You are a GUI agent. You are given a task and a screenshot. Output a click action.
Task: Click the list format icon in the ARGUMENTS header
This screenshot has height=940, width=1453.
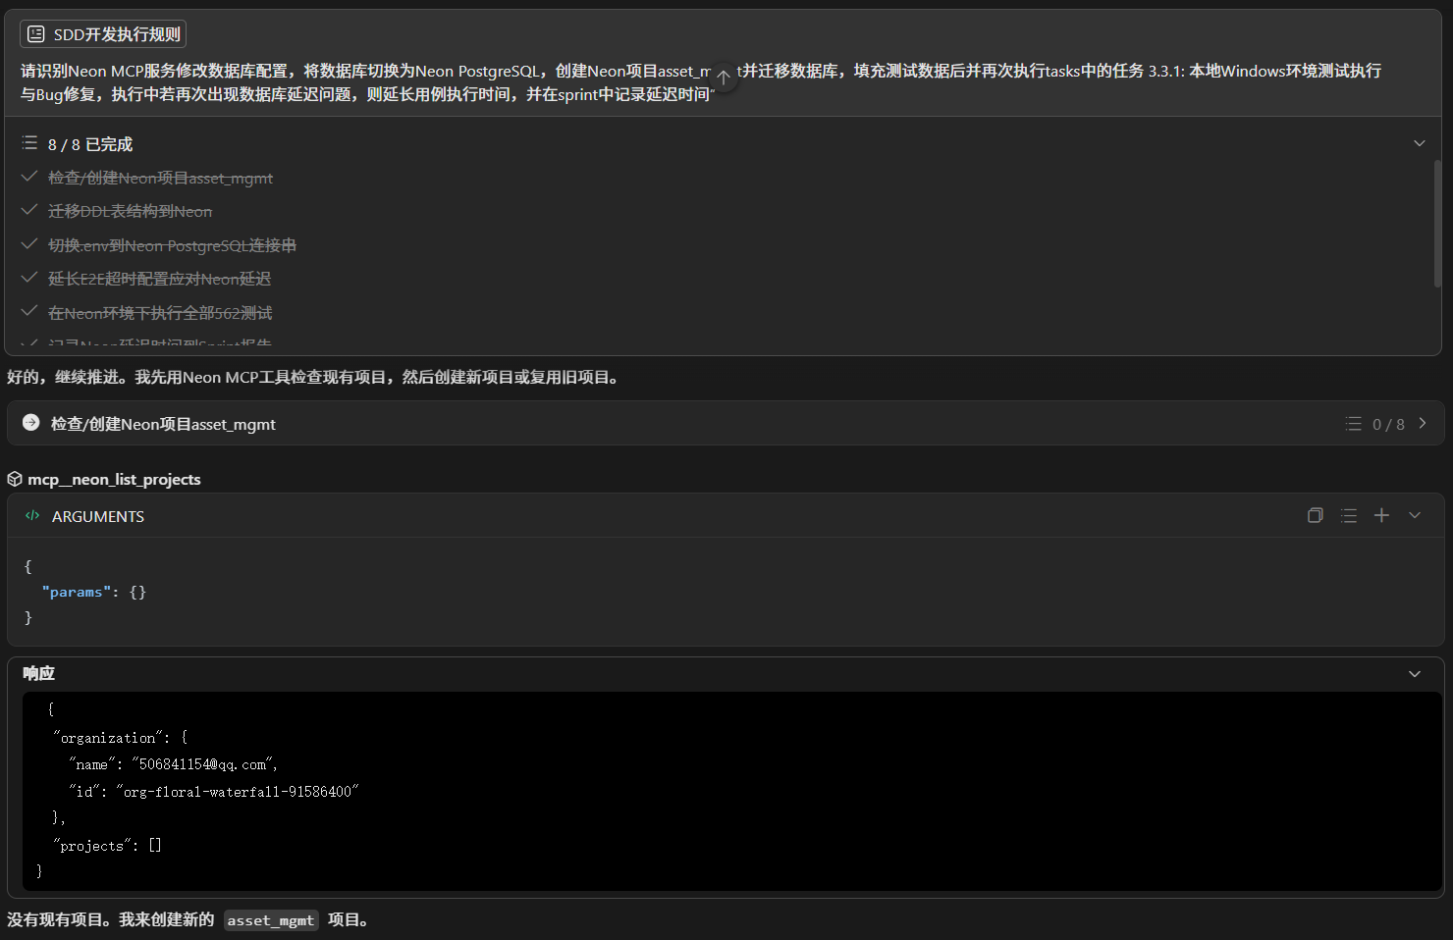pos(1349,515)
